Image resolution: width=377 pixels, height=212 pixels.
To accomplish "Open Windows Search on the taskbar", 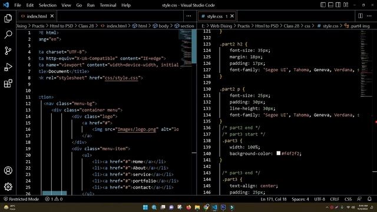I will (x=154, y=207).
